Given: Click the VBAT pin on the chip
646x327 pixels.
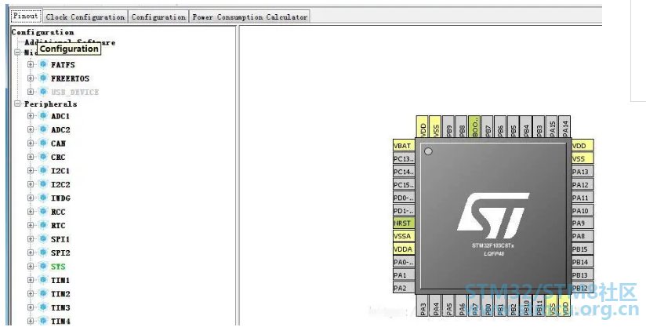Looking at the screenshot, I should click(404, 145).
